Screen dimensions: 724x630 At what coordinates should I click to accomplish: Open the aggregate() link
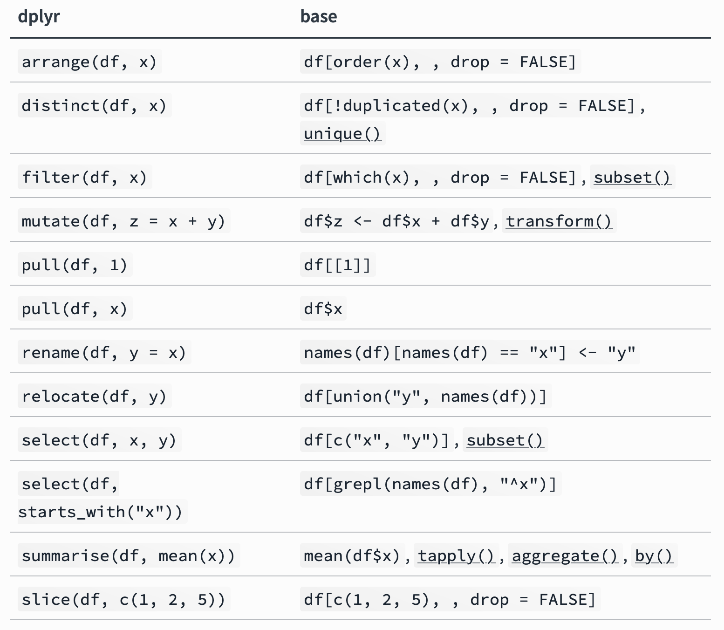click(564, 556)
